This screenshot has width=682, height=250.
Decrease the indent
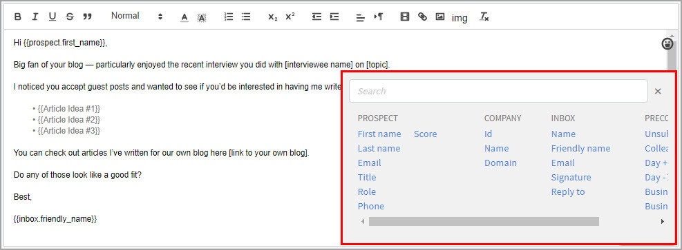tap(316, 17)
